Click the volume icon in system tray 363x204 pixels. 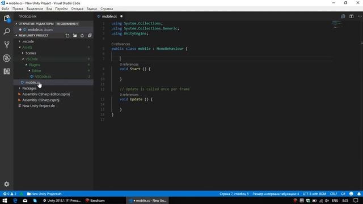327,201
